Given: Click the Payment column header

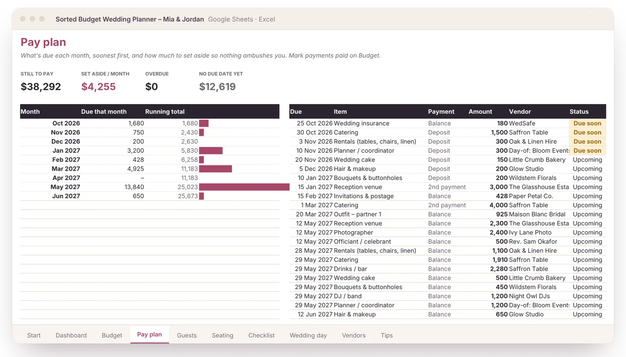Looking at the screenshot, I should (441, 112).
